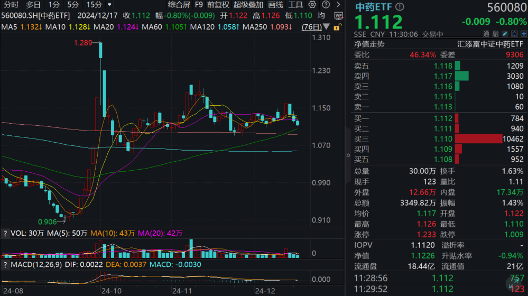Click the info icon beside 中药ETF

pyautogui.click(x=400, y=7)
